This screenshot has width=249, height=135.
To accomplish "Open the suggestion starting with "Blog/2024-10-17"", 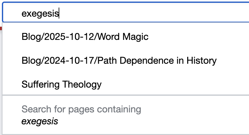I will (x=119, y=60).
